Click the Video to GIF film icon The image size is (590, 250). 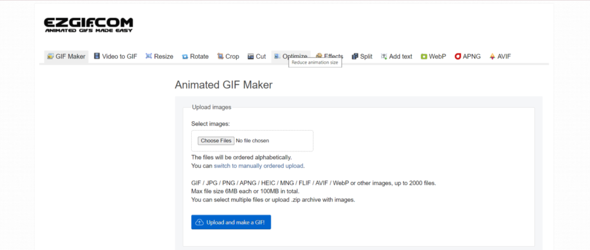[x=97, y=56]
